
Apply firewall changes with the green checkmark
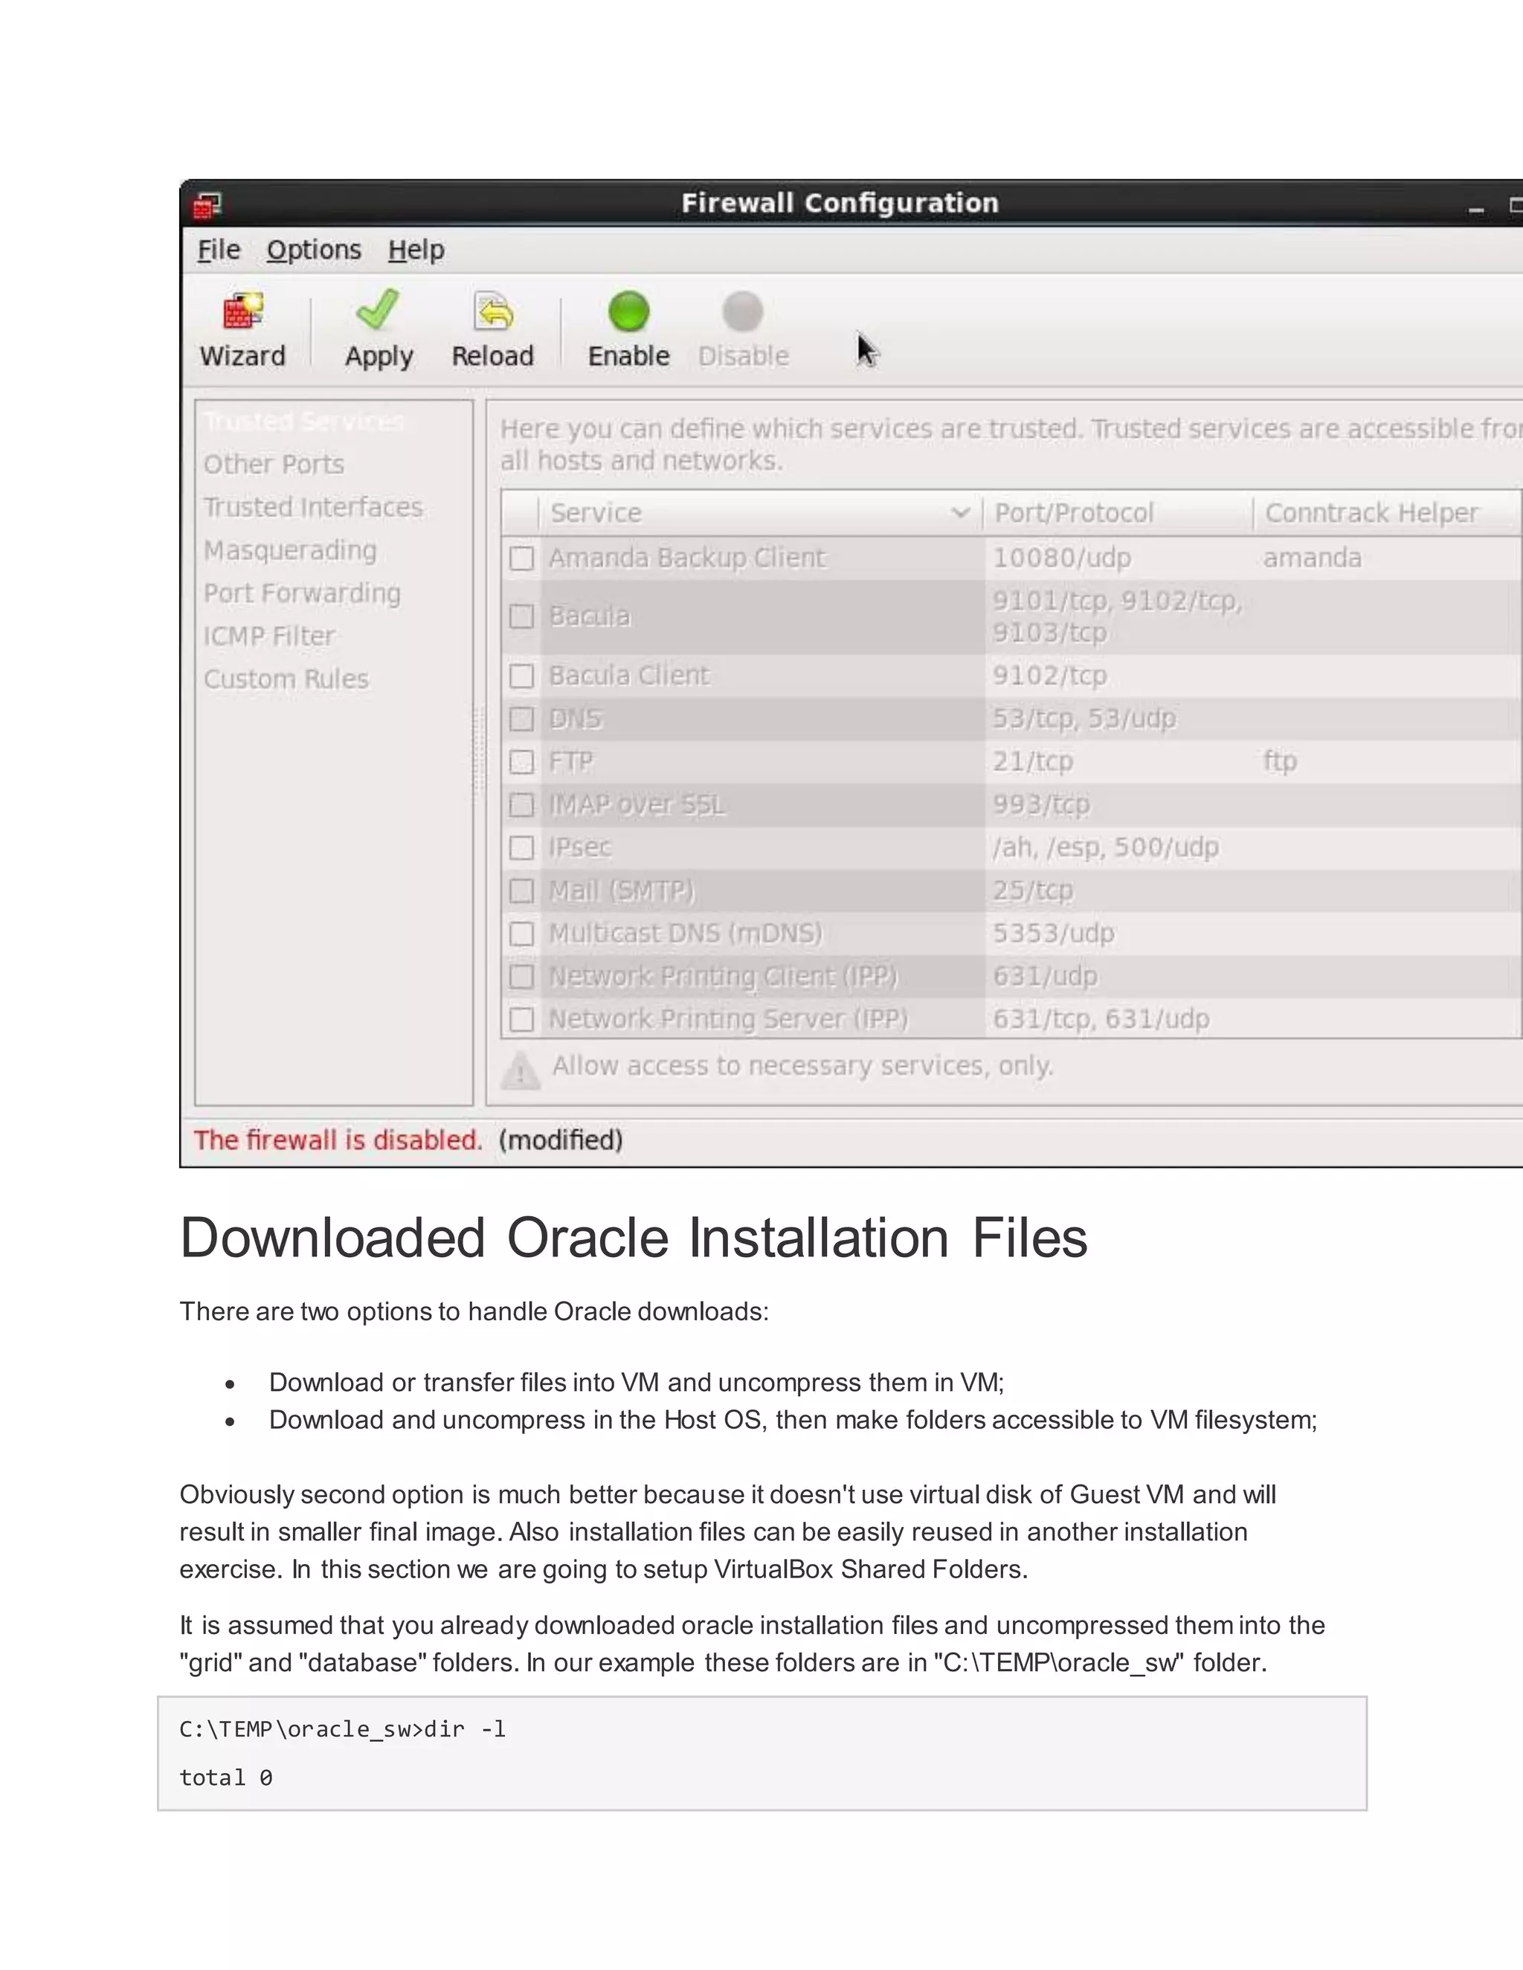click(x=378, y=330)
